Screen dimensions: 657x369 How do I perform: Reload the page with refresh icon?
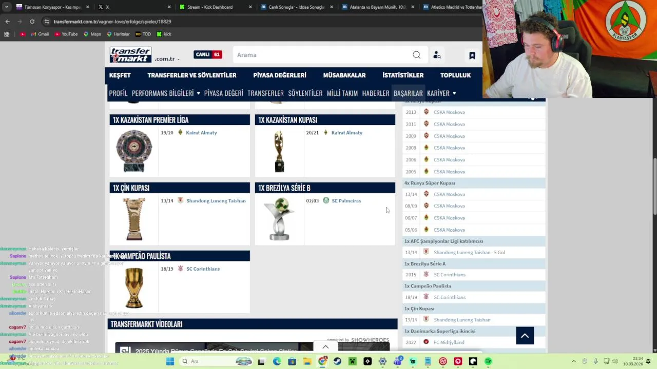point(32,22)
